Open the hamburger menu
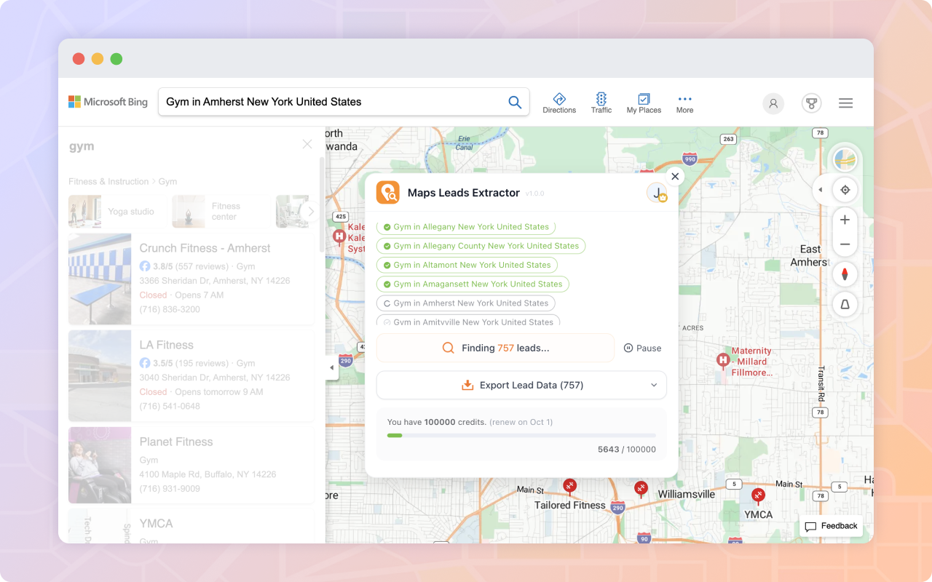 tap(845, 103)
